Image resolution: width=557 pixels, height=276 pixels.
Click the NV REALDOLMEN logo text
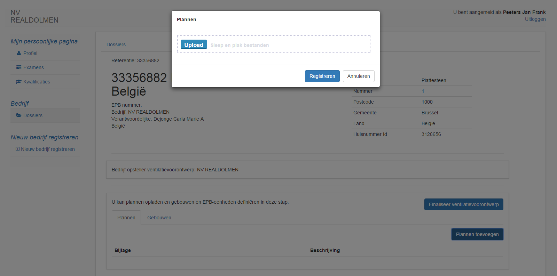(34, 16)
